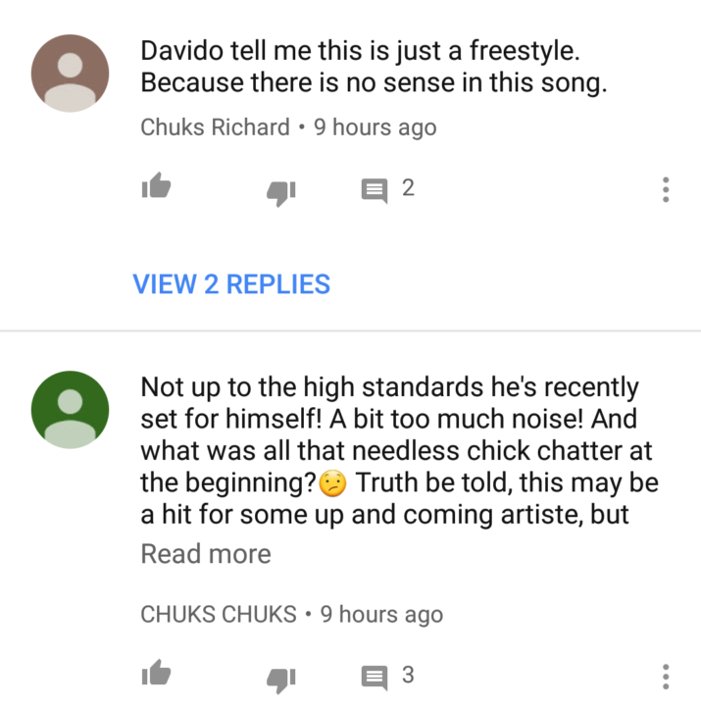The height and width of the screenshot is (706, 701).
Task: Expand comment with Read more
Action: 206,553
